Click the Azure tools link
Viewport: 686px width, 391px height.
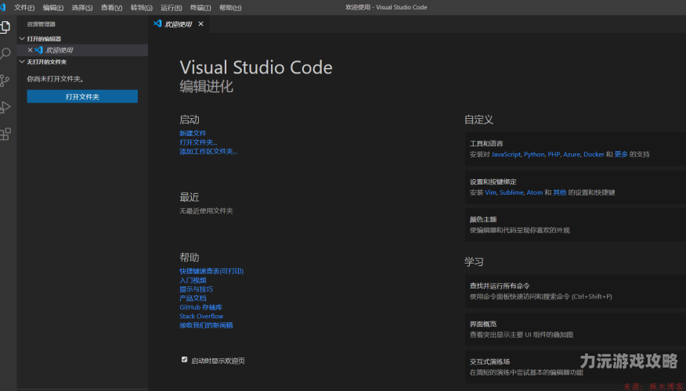[572, 154]
